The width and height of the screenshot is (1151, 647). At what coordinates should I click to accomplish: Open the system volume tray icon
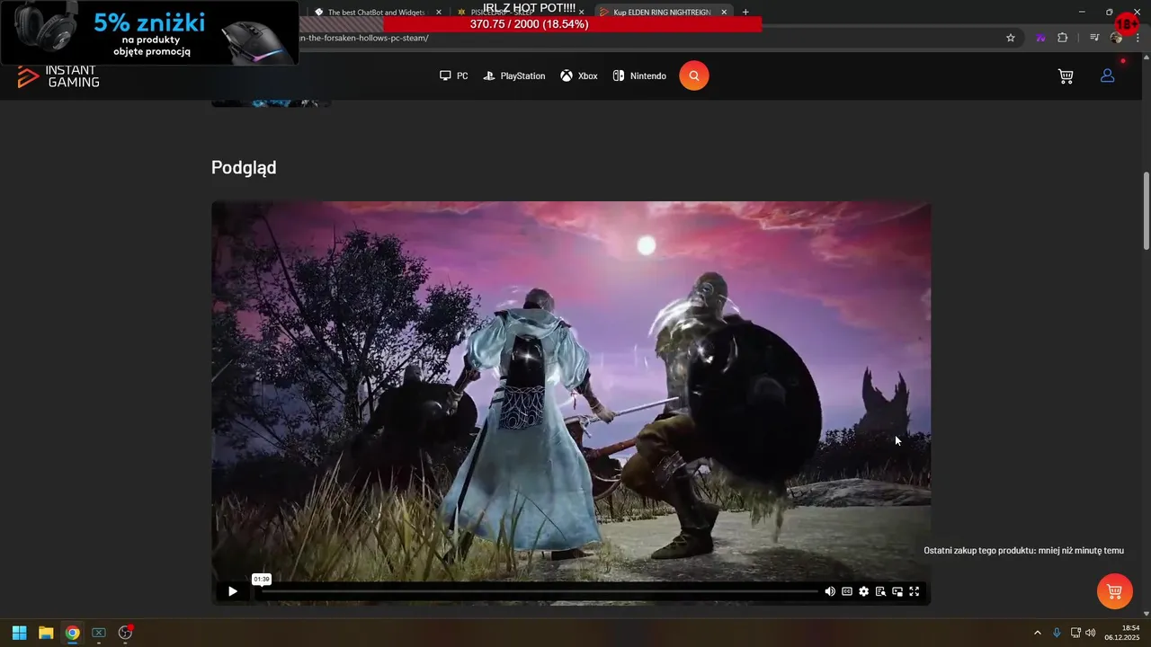point(1091,633)
